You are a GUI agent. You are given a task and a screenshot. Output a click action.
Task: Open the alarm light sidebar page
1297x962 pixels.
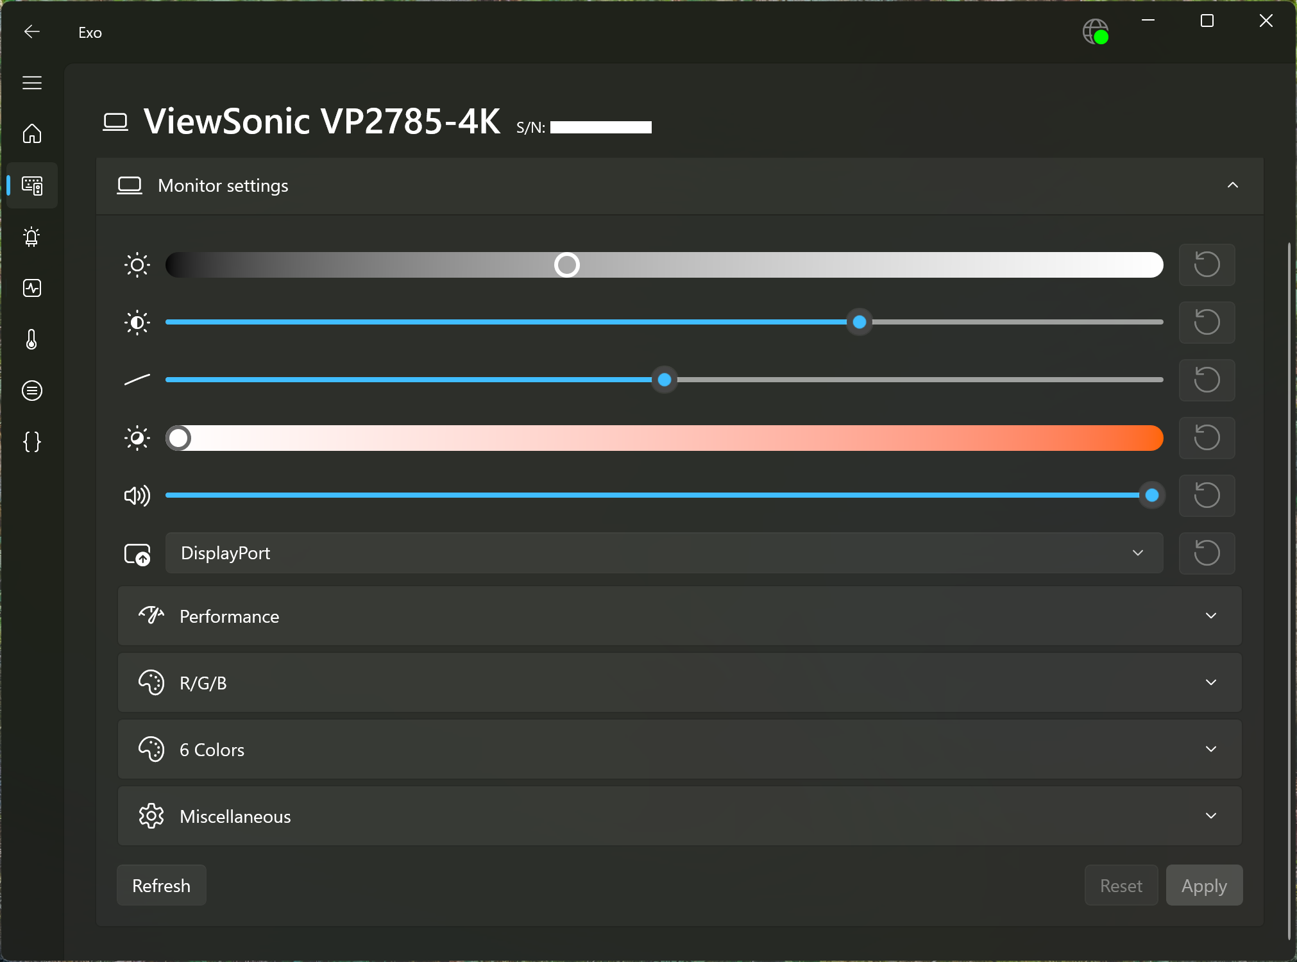click(x=32, y=237)
